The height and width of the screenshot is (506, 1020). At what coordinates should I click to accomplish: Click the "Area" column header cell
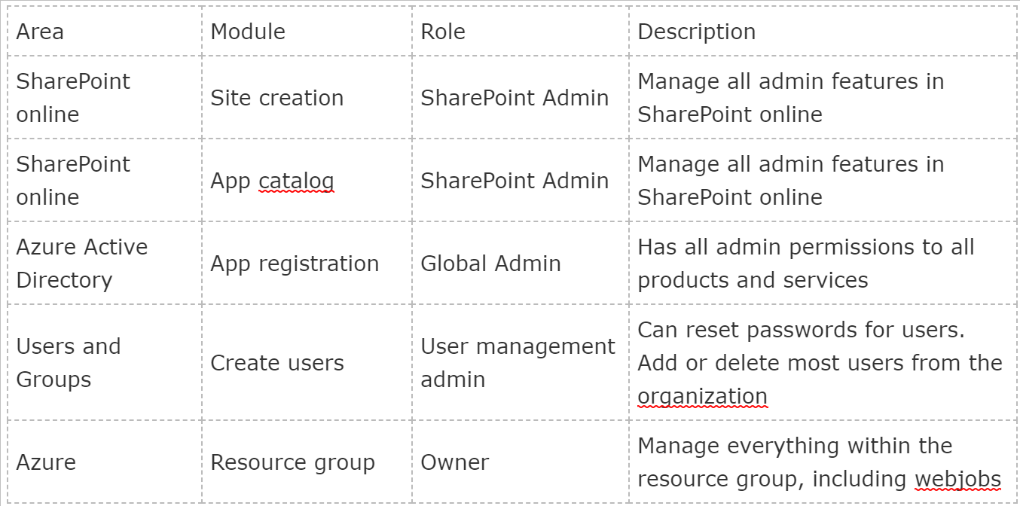point(105,32)
